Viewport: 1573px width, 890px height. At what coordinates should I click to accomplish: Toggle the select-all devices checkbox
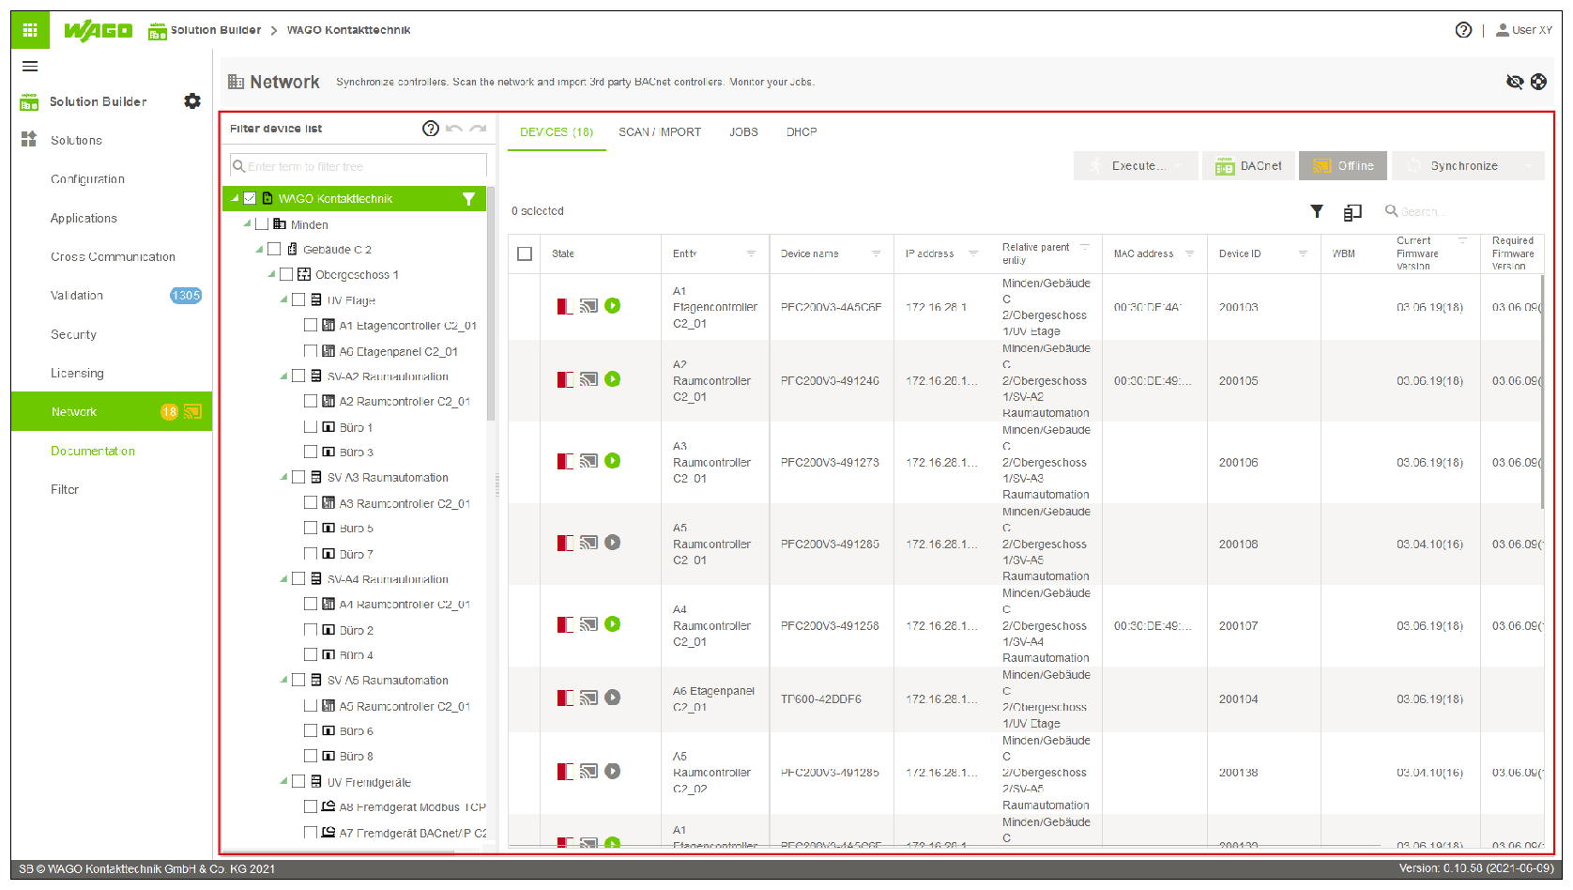[x=525, y=253]
